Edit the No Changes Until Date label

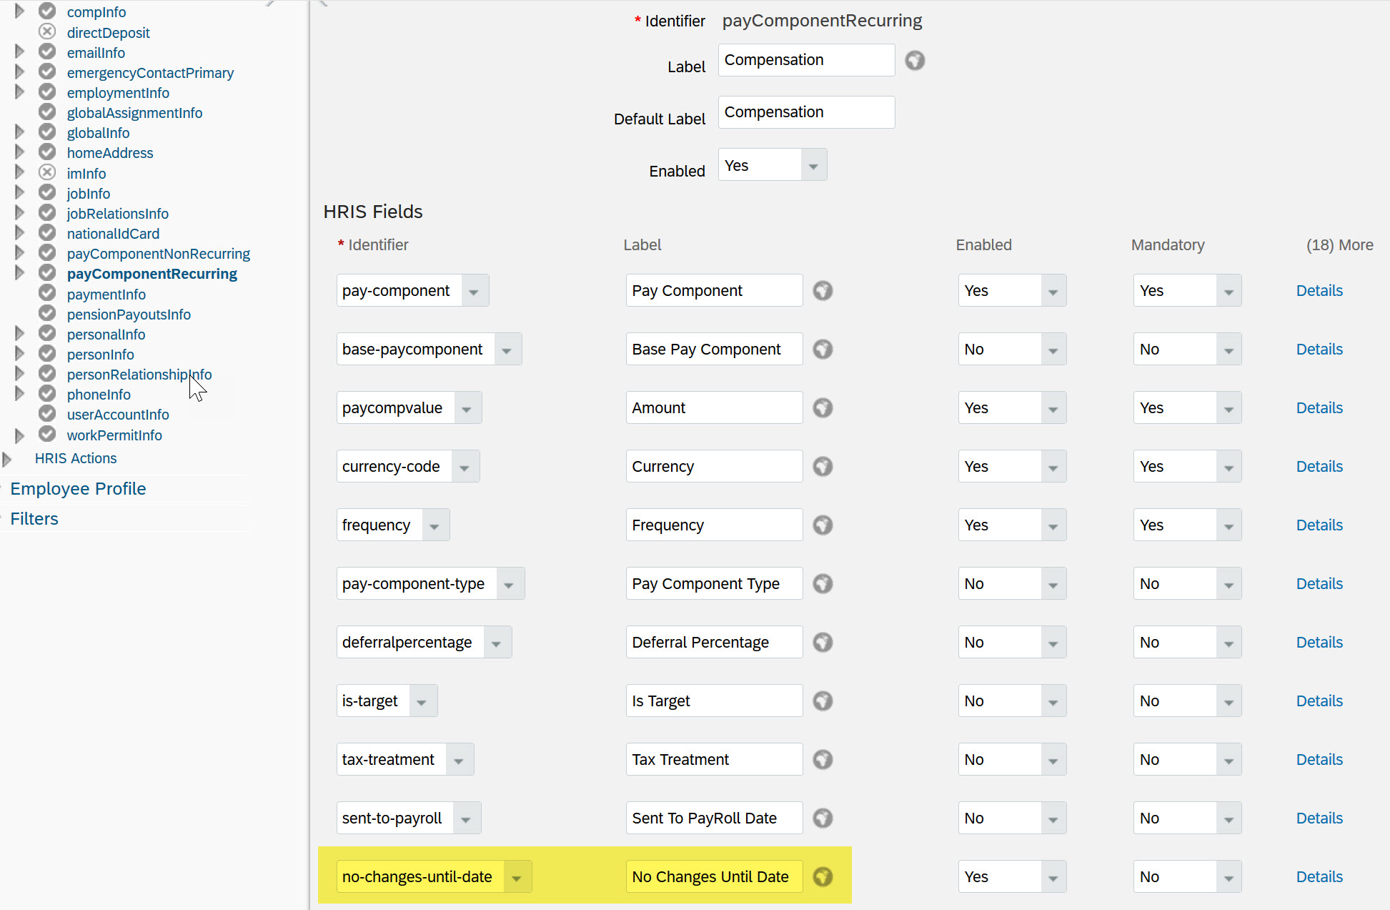[714, 877]
